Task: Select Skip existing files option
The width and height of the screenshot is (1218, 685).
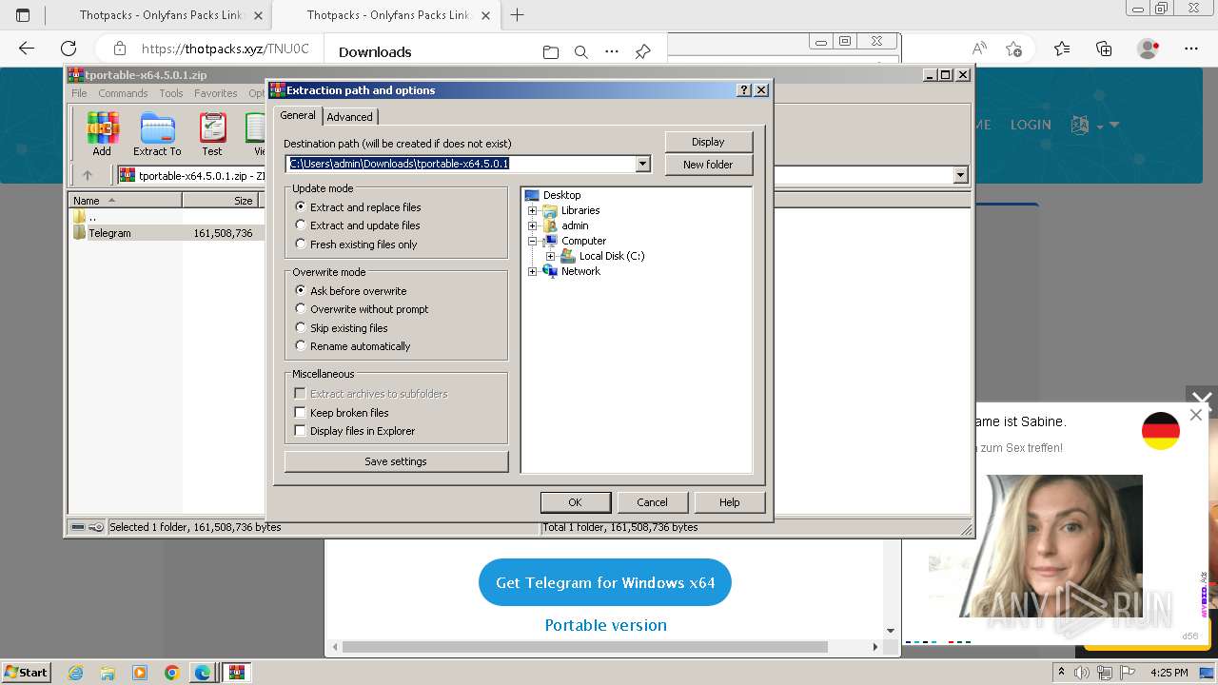Action: 342,328
